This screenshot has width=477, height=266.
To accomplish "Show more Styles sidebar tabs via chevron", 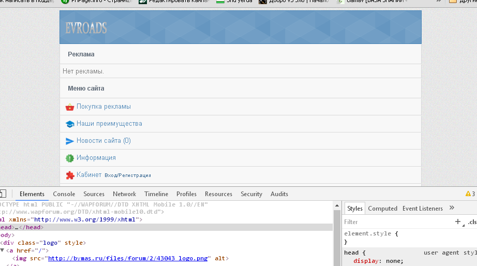I will point(452,208).
